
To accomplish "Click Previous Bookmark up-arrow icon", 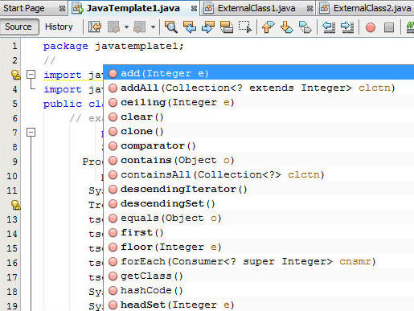I will pyautogui.click(x=268, y=27).
